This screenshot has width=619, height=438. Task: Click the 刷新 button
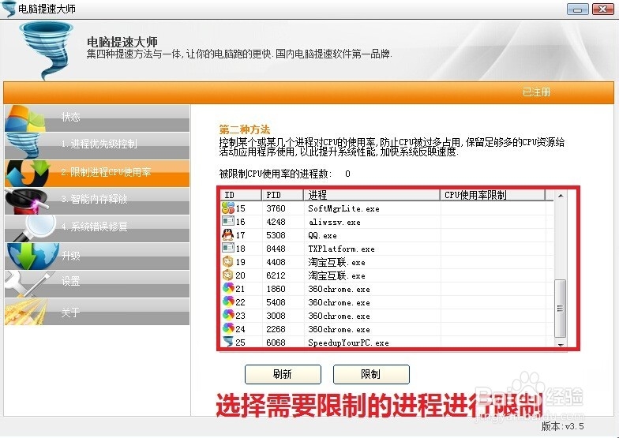(x=283, y=374)
